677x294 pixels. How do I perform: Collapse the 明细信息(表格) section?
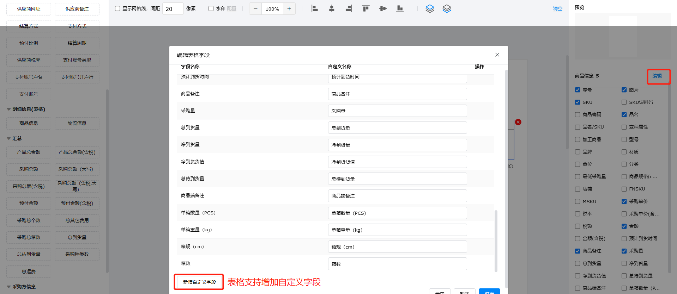[x=9, y=110]
